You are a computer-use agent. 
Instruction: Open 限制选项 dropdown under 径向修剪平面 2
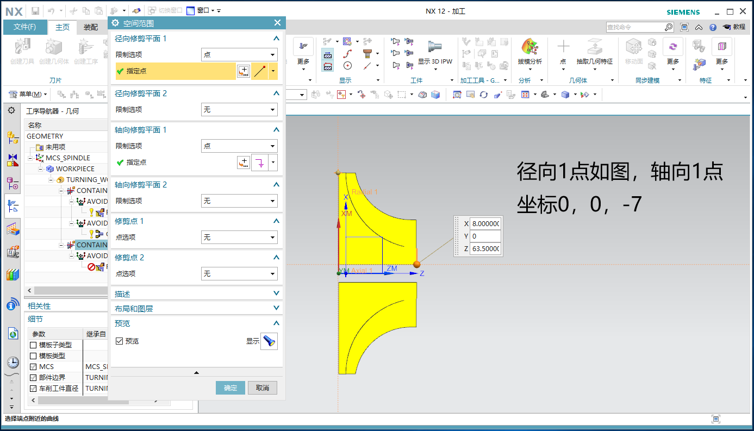[239, 109]
